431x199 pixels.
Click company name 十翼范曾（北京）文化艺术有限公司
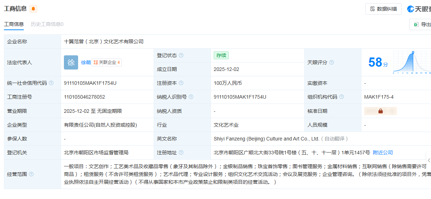coord(104,42)
